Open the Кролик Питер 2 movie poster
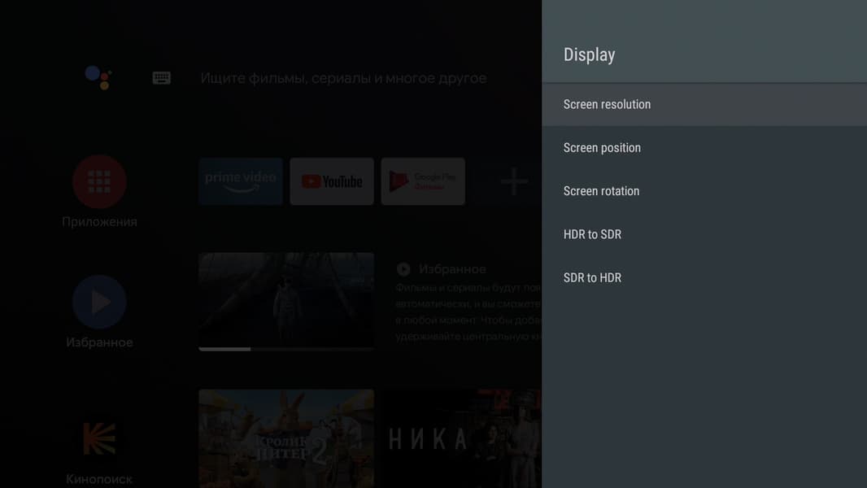This screenshot has height=488, width=867. tap(286, 439)
